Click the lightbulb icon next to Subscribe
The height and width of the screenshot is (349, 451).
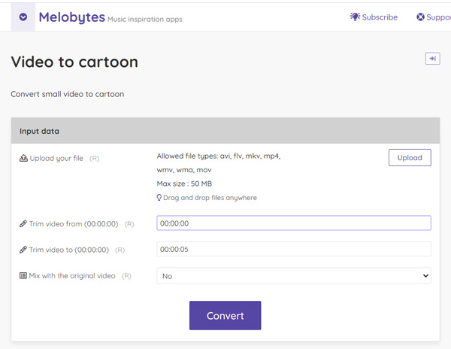click(x=355, y=17)
